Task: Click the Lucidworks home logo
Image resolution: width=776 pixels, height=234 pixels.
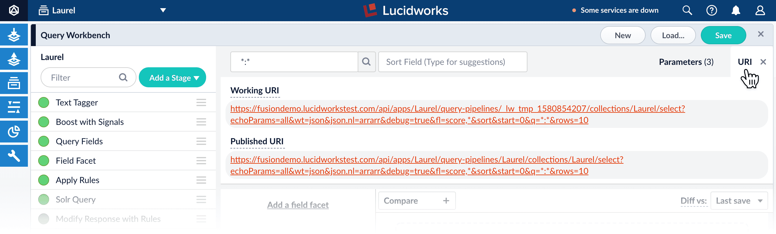Action: point(406,10)
